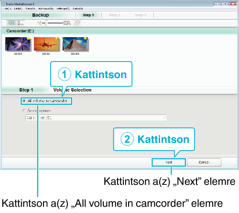Screen dimensions: 239x213
Task: Open the File menu
Action: pos(7,9)
